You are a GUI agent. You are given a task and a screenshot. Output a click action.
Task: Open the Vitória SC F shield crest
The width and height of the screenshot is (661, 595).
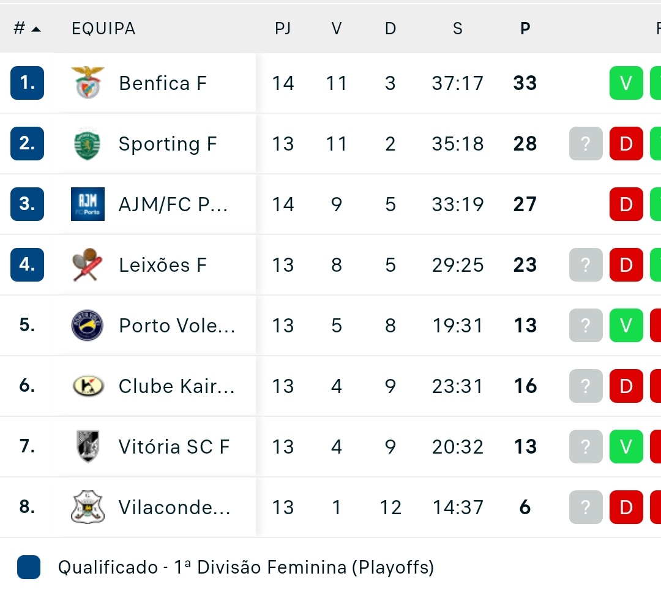coord(88,447)
